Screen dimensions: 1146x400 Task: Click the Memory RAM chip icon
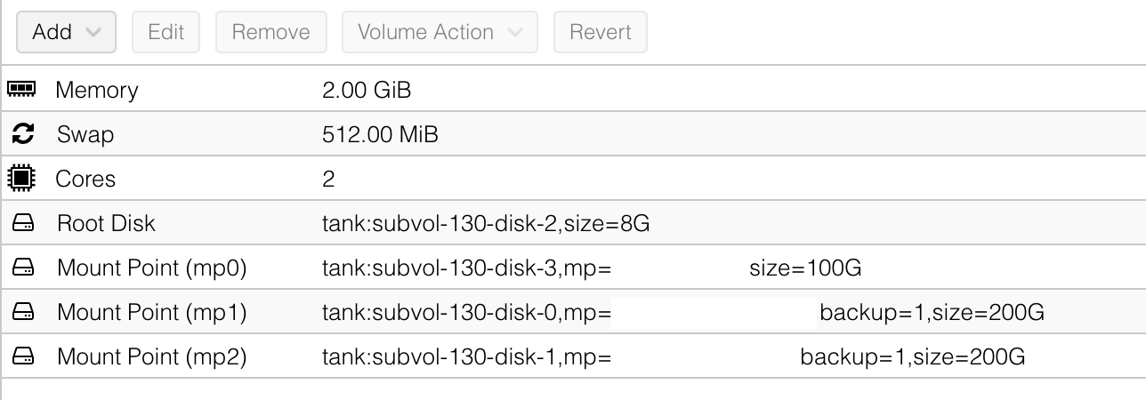pyautogui.click(x=21, y=90)
